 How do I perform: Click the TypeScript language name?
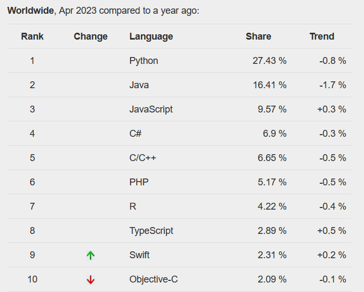pyautogui.click(x=151, y=231)
